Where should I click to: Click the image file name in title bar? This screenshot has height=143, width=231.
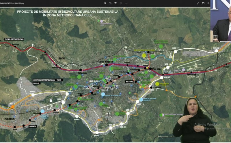12,3
